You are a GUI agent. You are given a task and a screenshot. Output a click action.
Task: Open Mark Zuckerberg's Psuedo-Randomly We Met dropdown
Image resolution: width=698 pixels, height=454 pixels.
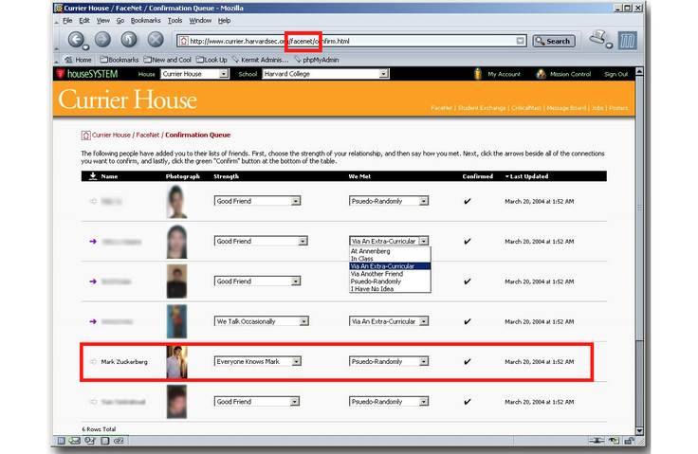click(389, 361)
